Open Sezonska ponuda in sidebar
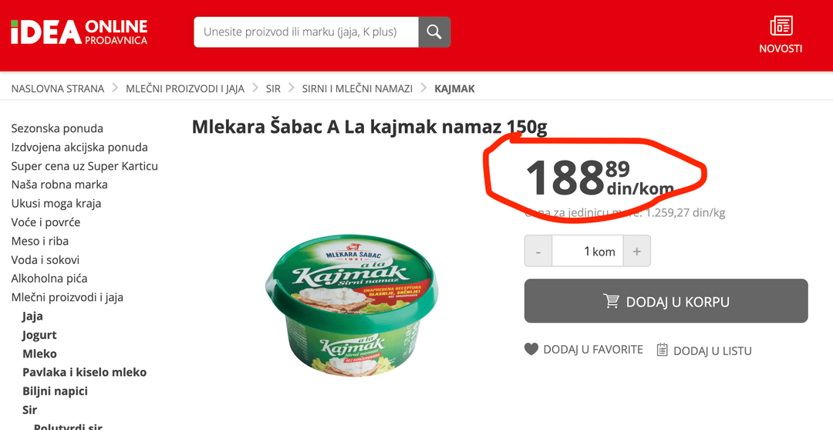833x430 pixels. coord(57,129)
